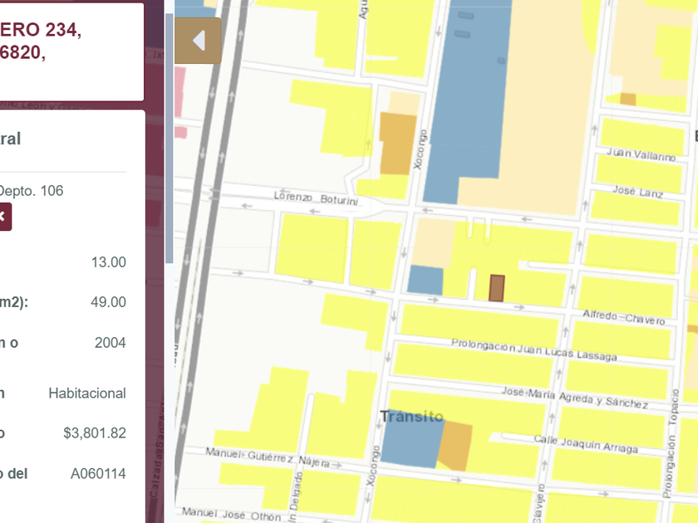Image resolution: width=698 pixels, height=523 pixels.
Task: Click the A060114 code value
Action: pos(98,474)
